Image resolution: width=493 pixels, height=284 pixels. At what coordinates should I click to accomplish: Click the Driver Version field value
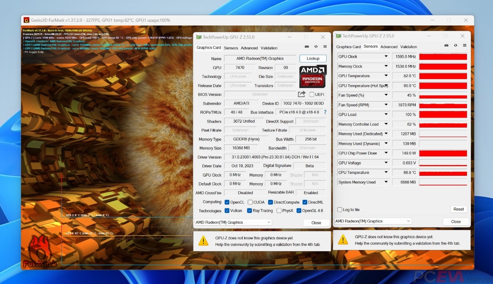[x=275, y=157]
